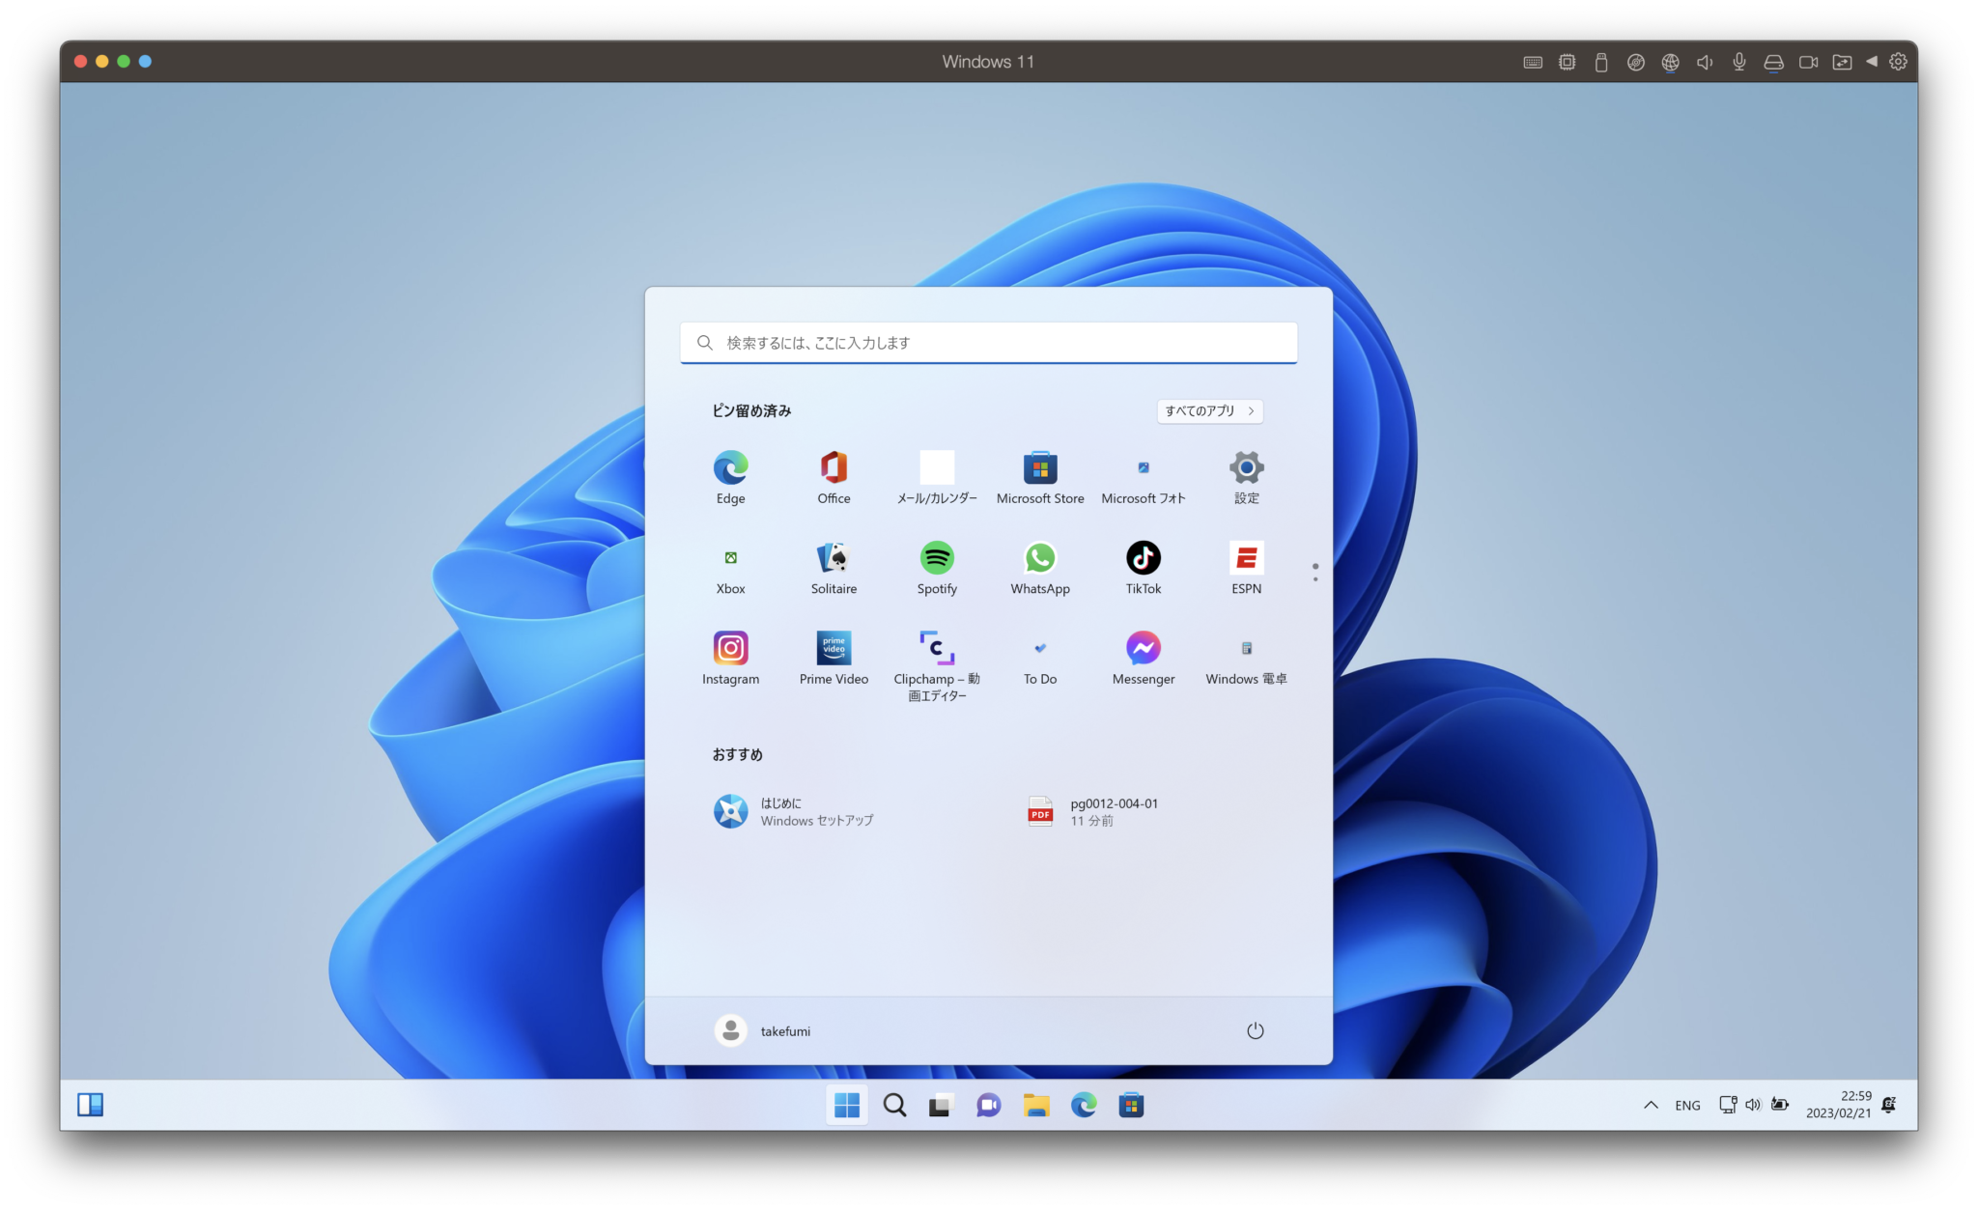Open the notification bell in the tray
Image resolution: width=1978 pixels, height=1210 pixels.
pyautogui.click(x=1889, y=1105)
